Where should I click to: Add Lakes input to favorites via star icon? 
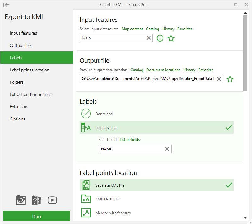pyautogui.click(x=171, y=38)
